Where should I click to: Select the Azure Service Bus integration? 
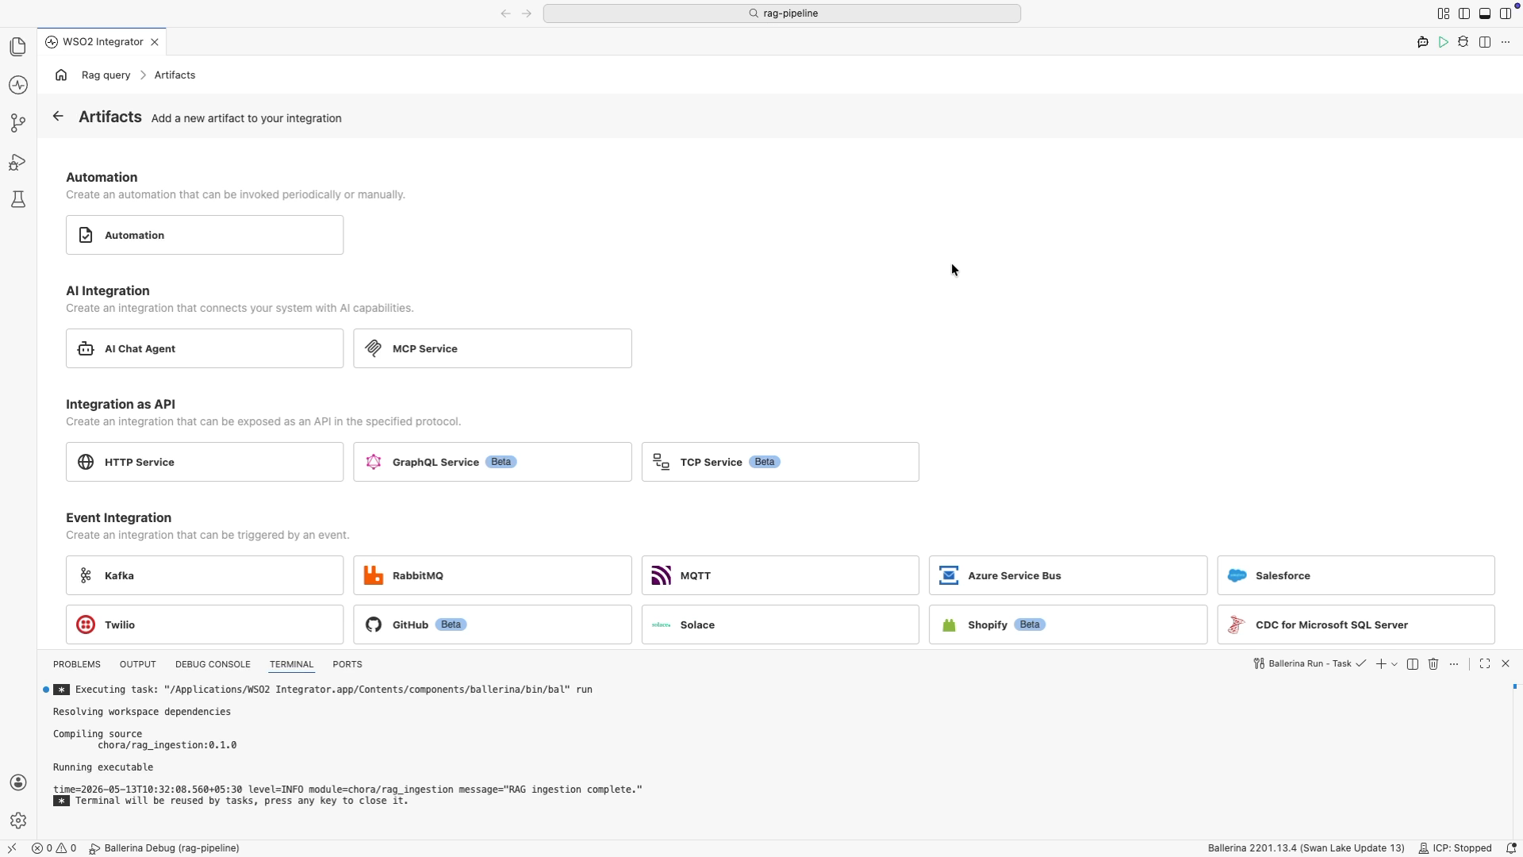(1068, 575)
